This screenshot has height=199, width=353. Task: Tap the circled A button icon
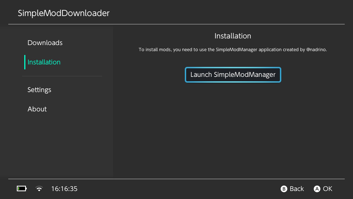tap(317, 189)
